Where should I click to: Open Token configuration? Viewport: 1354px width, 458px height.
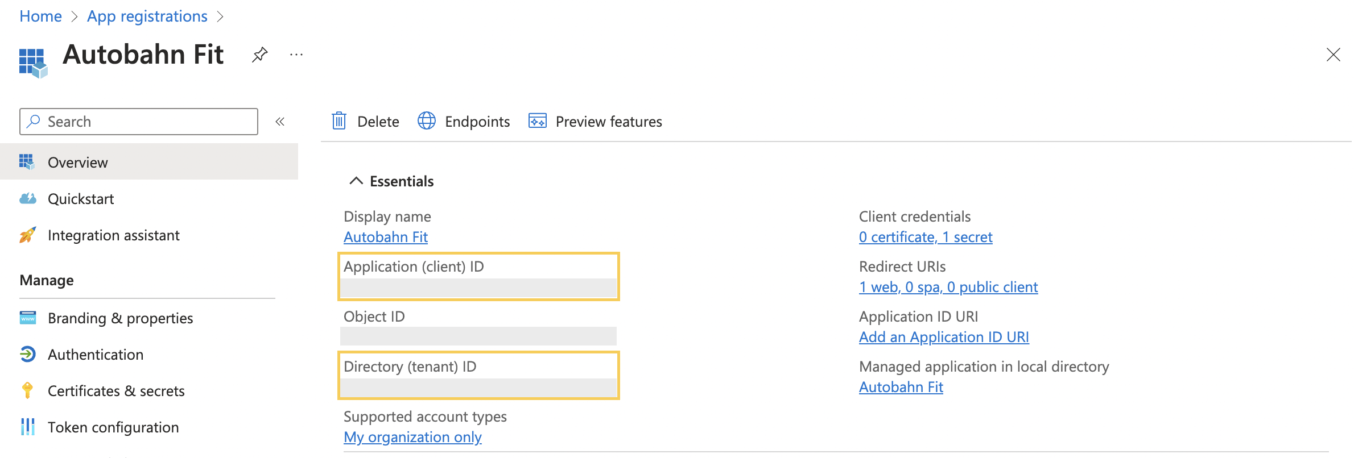click(149, 427)
